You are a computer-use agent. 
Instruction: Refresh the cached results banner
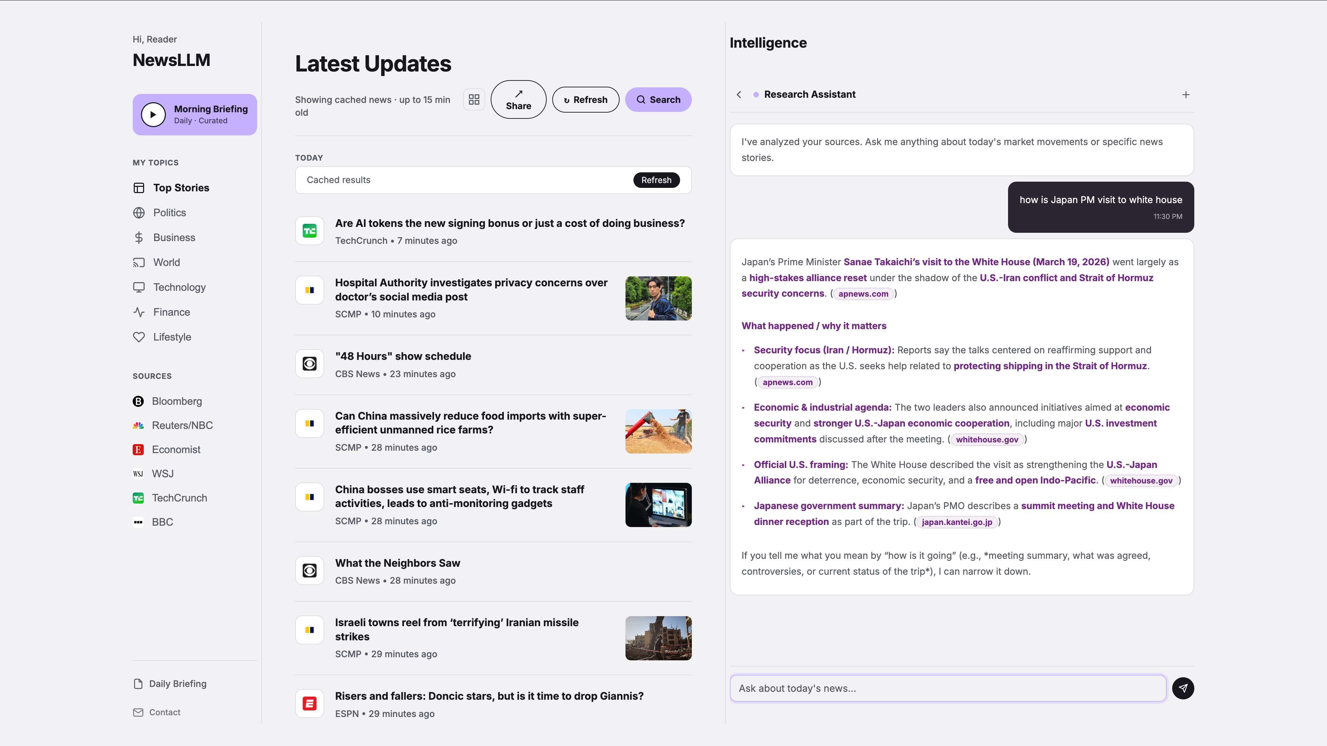click(656, 180)
